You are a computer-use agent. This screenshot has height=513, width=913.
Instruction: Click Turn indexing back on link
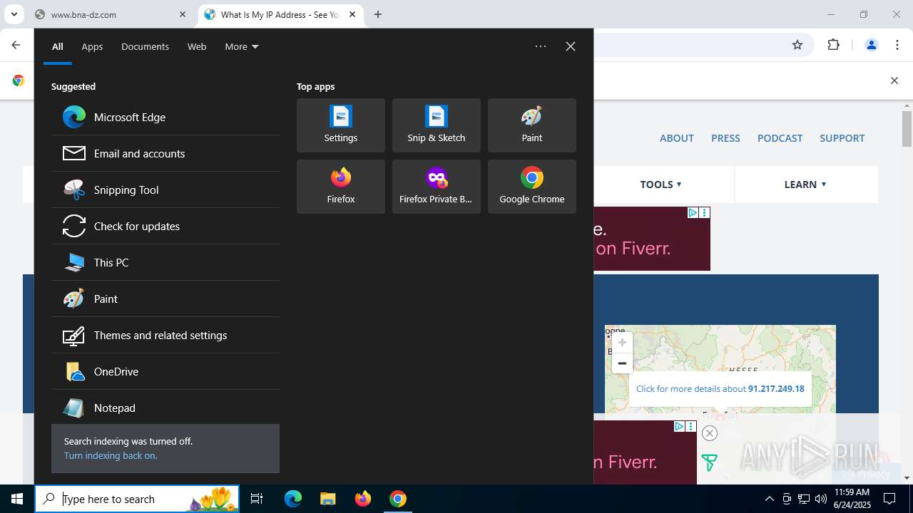[111, 455]
